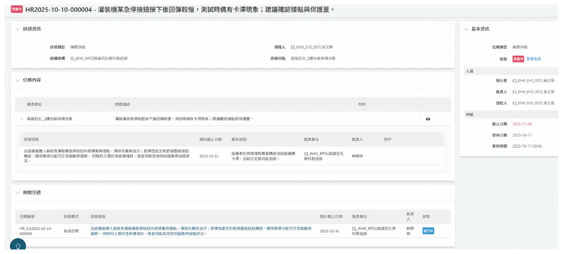Click the red 改善中 badge beside the title
564x254 pixels.
pos(16,9)
